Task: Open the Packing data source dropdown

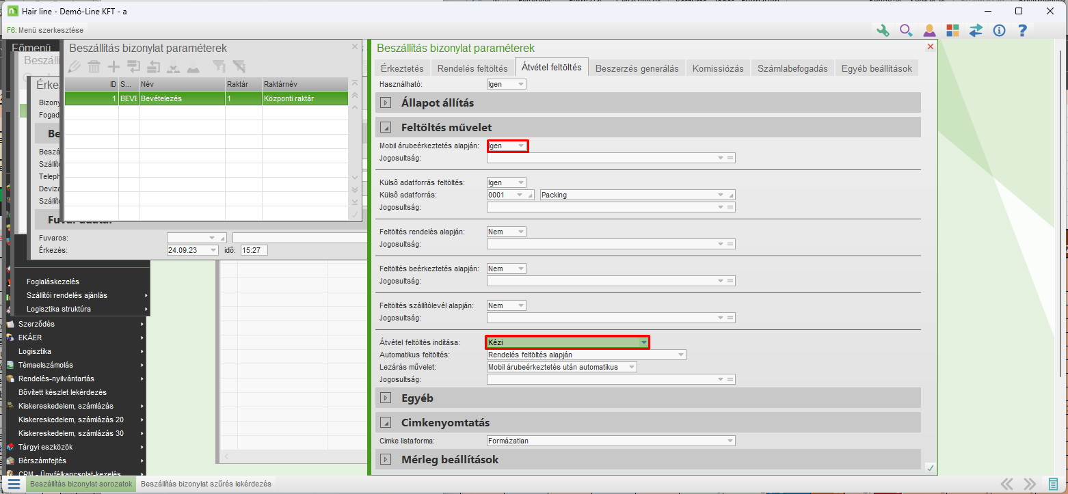Action: (x=637, y=195)
